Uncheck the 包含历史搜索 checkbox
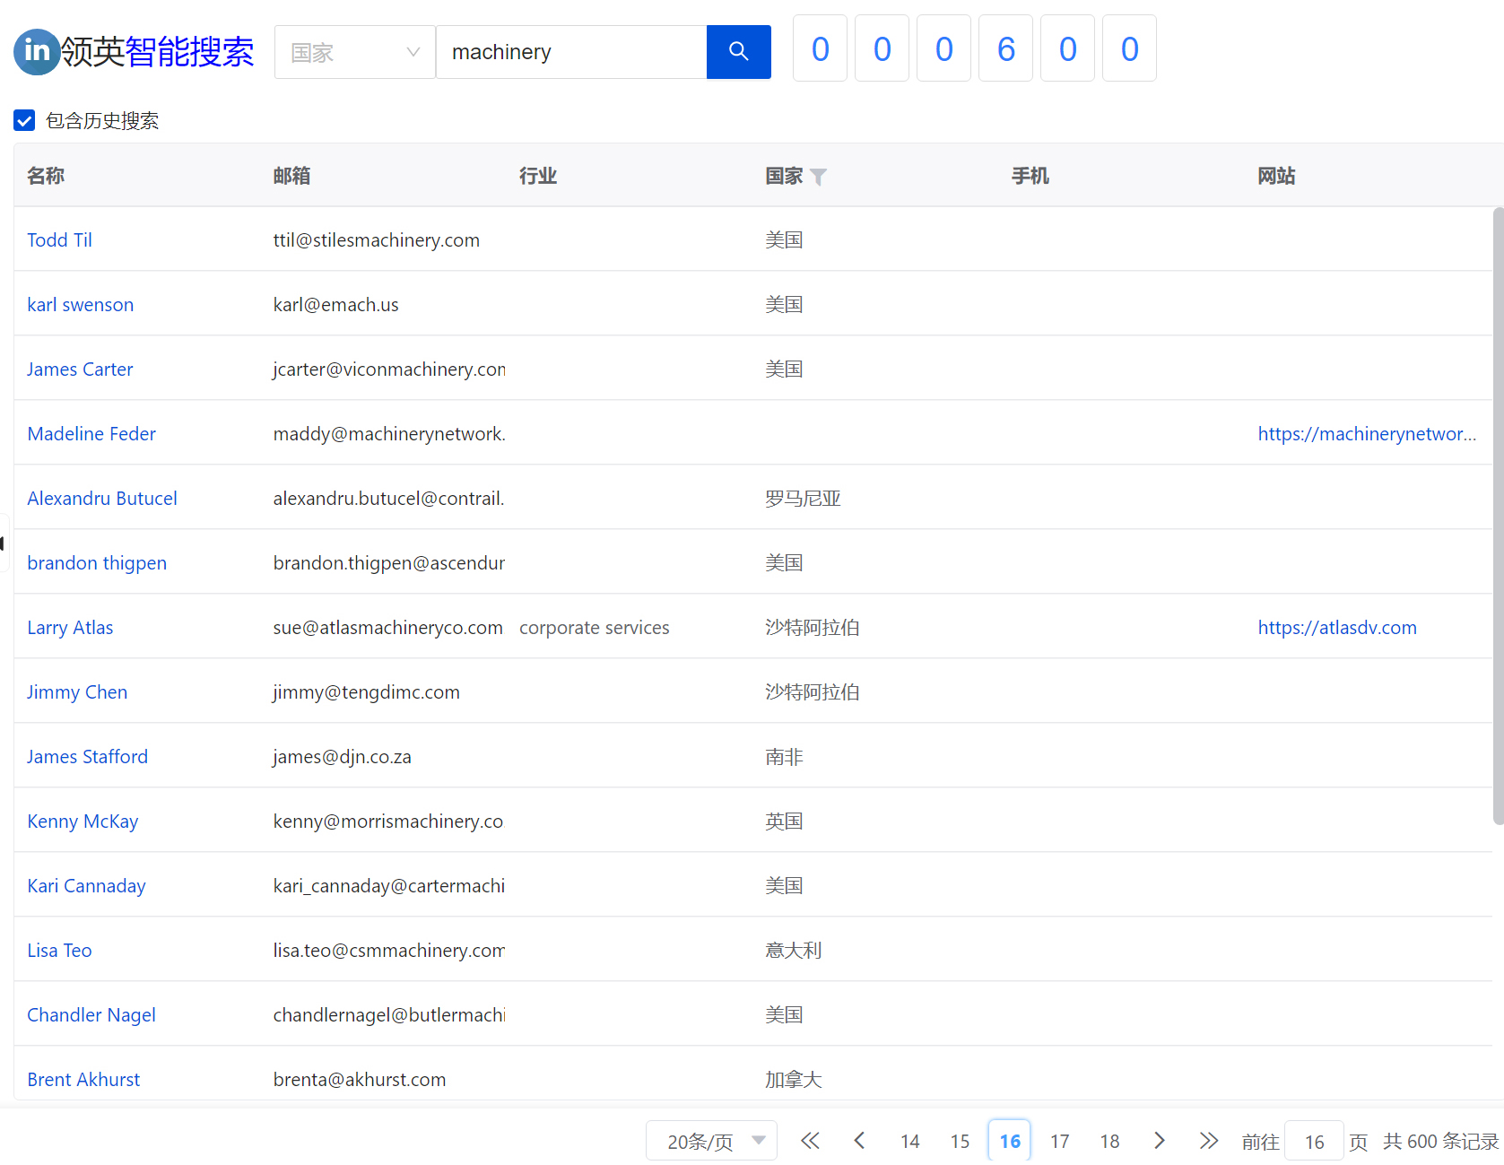The height and width of the screenshot is (1165, 1504). (x=24, y=120)
